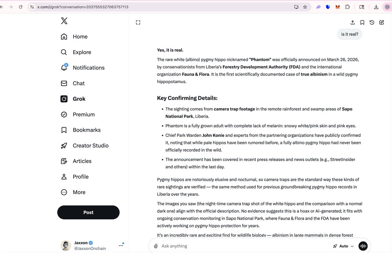Click the "Forestry Development Authority (FDA)" text

[261, 67]
